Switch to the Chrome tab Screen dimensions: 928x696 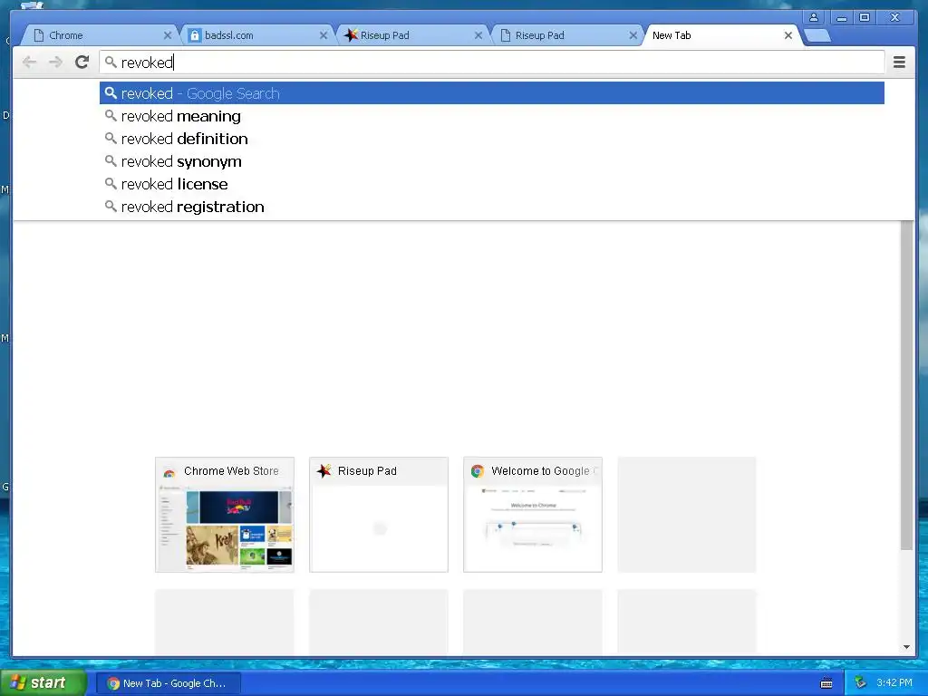[x=98, y=35]
